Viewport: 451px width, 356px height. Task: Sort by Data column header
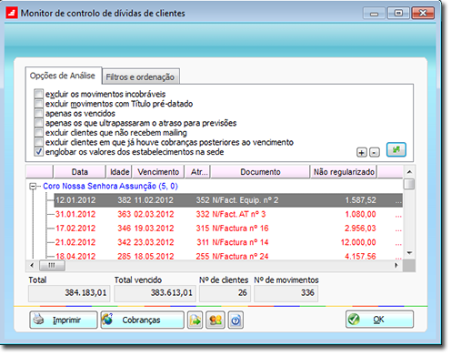(79, 172)
